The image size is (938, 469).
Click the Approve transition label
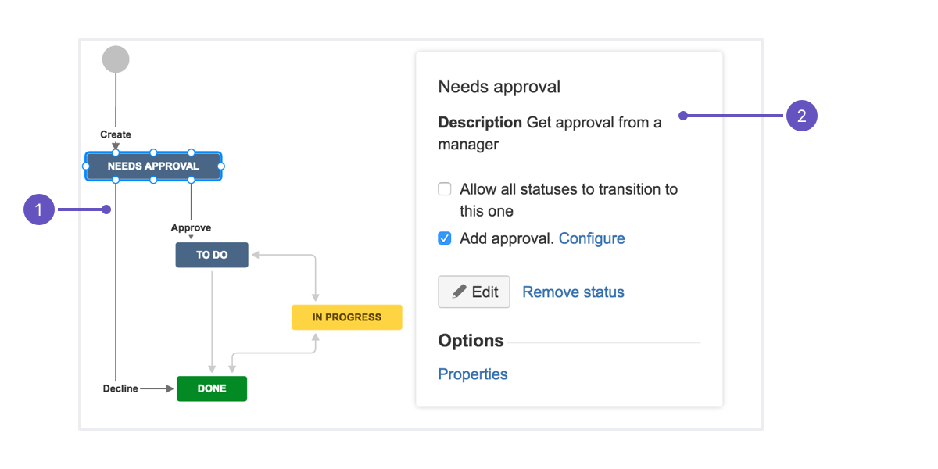click(x=191, y=227)
